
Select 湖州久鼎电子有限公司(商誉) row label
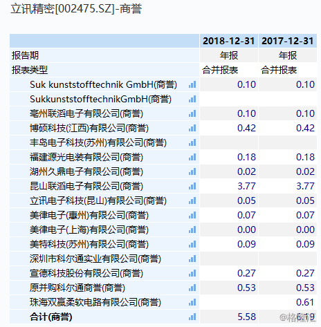pyautogui.click(x=86, y=171)
